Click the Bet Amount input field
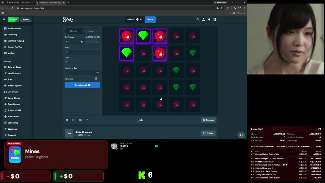This screenshot has height=183, width=325. [75, 42]
